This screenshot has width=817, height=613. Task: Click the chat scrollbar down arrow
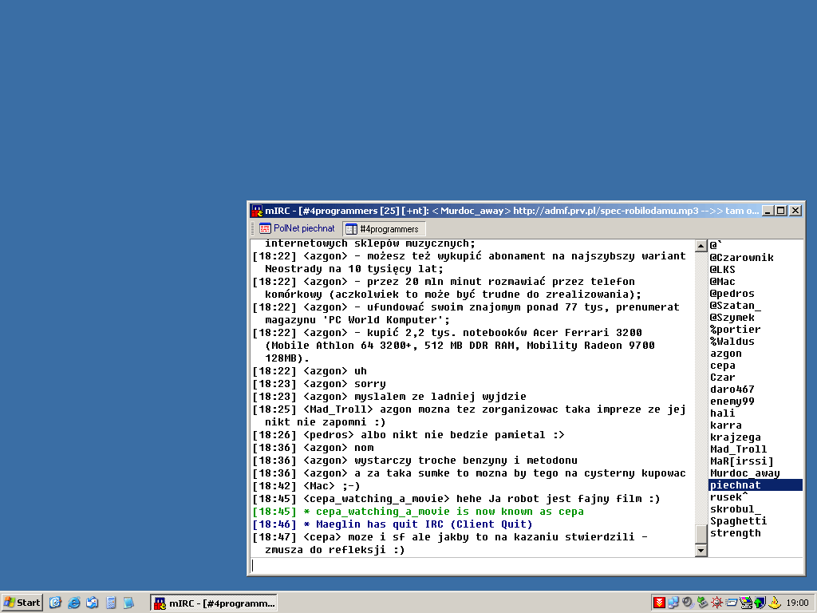[x=701, y=550]
